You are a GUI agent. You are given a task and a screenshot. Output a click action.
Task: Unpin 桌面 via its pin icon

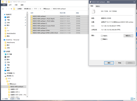(25, 17)
